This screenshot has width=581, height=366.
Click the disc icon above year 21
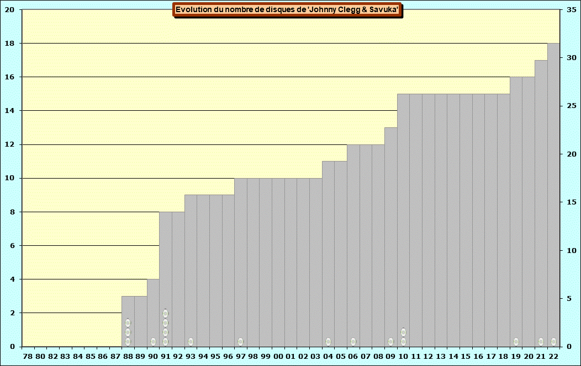click(541, 342)
